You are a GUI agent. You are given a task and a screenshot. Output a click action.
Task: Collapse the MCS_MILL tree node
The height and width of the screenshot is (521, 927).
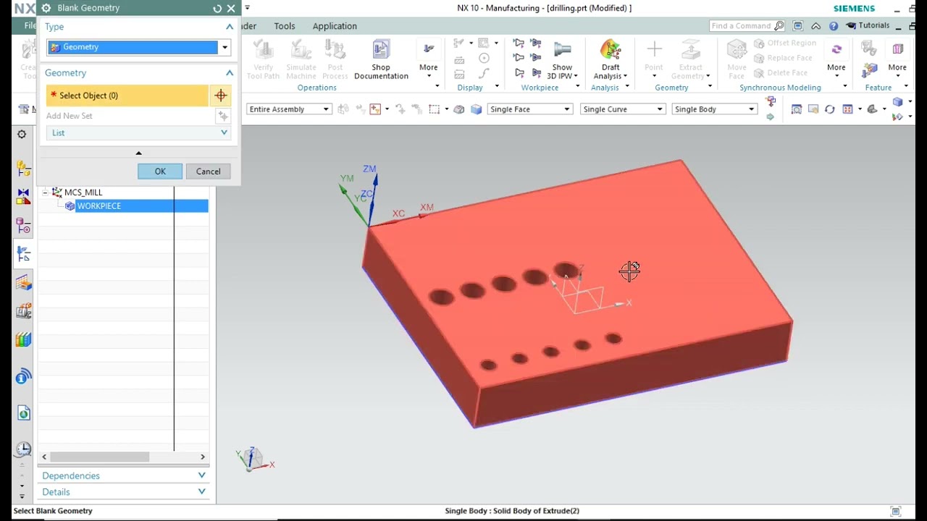(45, 192)
